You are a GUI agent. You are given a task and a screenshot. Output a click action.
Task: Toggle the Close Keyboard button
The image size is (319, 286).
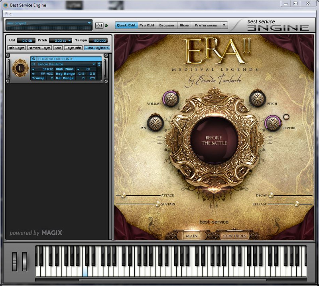click(97, 48)
